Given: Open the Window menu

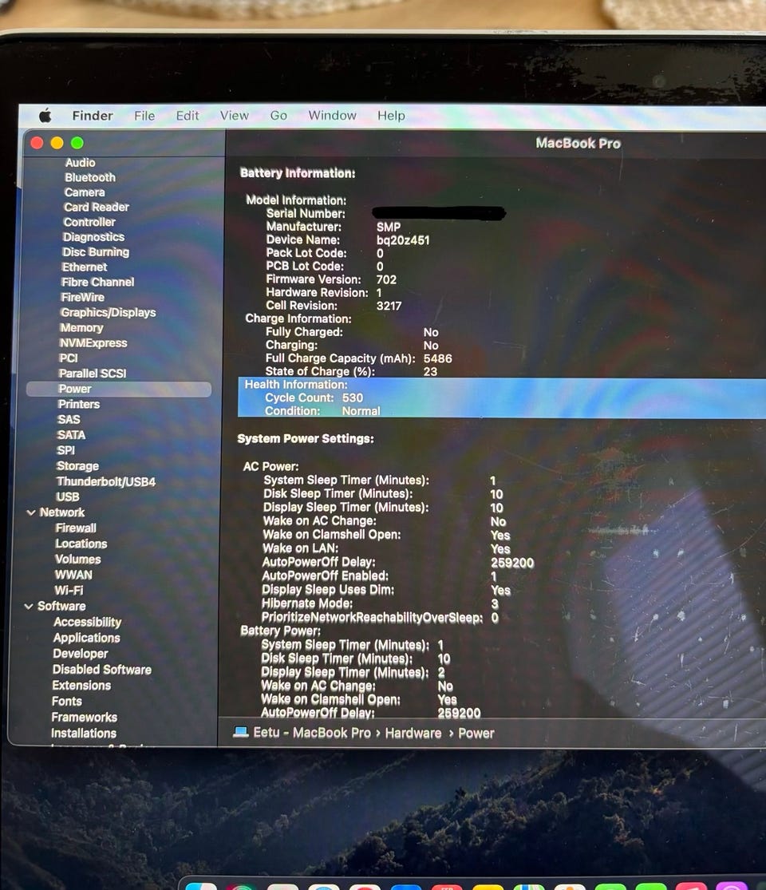Looking at the screenshot, I should point(333,115).
